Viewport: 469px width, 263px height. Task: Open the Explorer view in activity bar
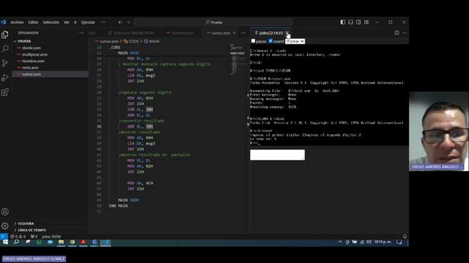[x=5, y=34]
